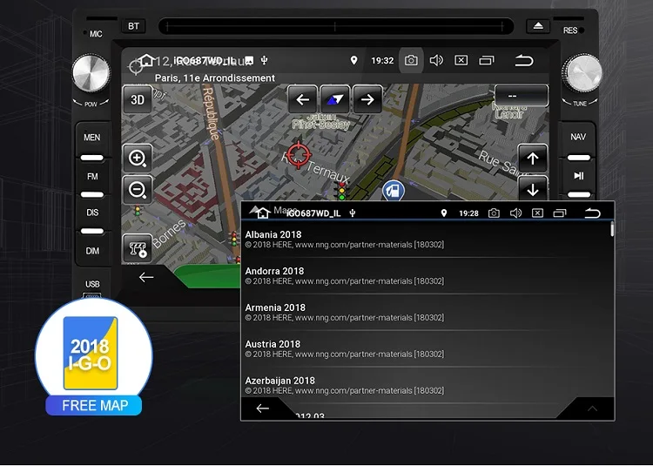This screenshot has height=466, width=653.
Task: Click the FM radio button
Action: (x=92, y=177)
